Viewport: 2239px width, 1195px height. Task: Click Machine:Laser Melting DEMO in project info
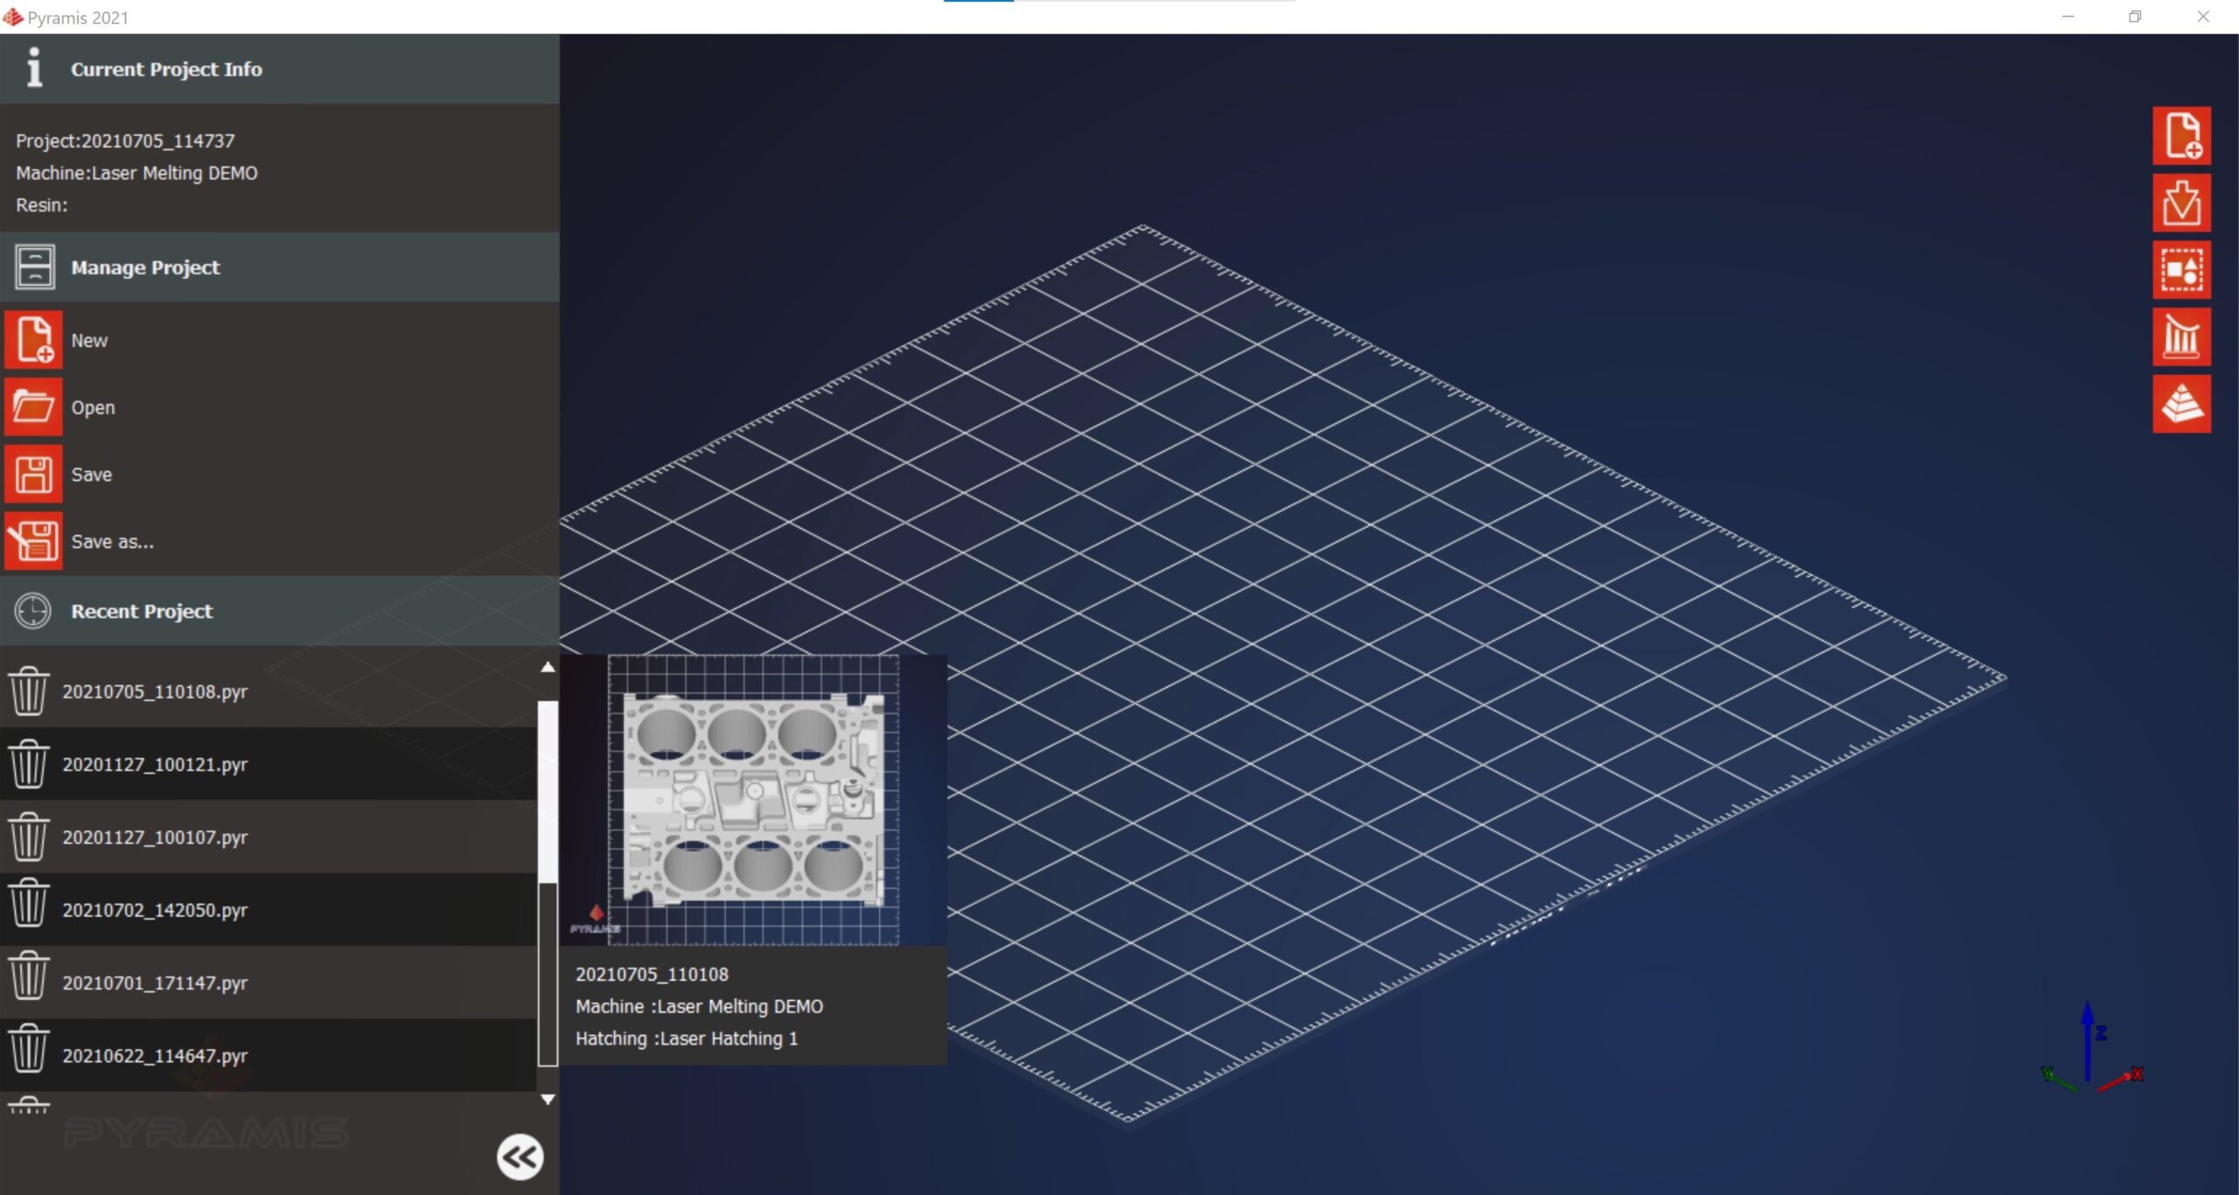(136, 173)
